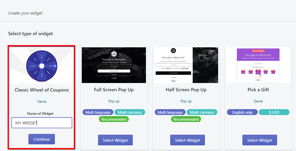
Task: Click the spinning wheel center hub icon
Action: pyautogui.click(x=42, y=66)
